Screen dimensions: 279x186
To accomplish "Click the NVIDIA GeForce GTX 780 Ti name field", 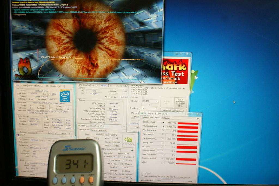I will [x=106, y=135].
